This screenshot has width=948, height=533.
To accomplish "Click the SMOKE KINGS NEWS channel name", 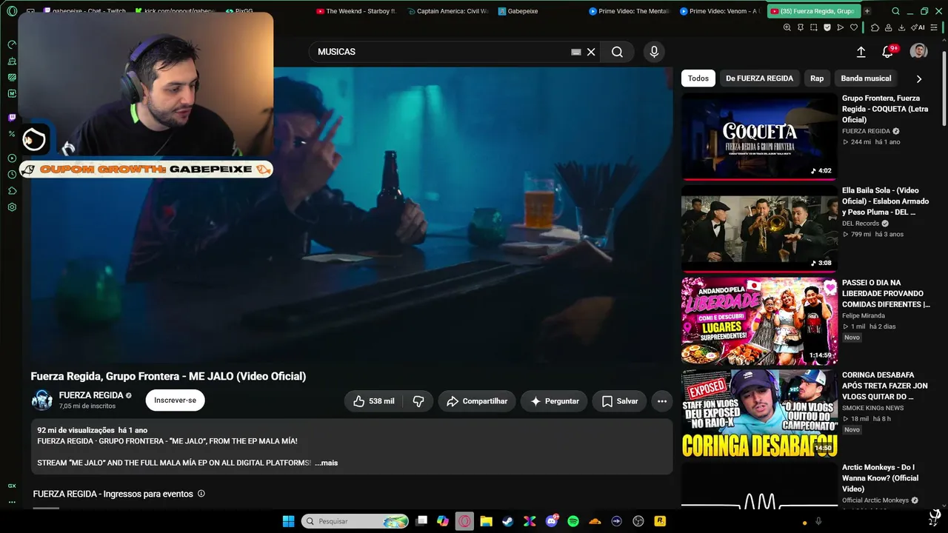I will coord(872,408).
